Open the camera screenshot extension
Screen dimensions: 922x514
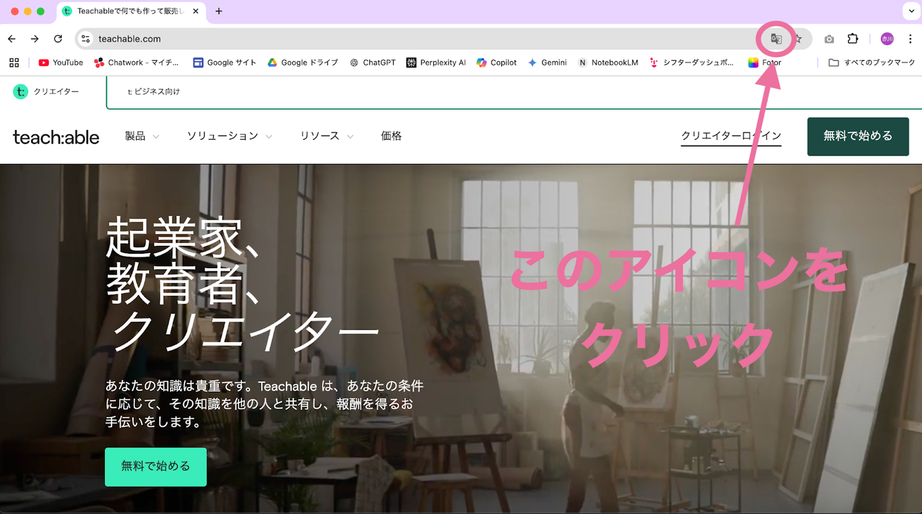click(x=829, y=39)
